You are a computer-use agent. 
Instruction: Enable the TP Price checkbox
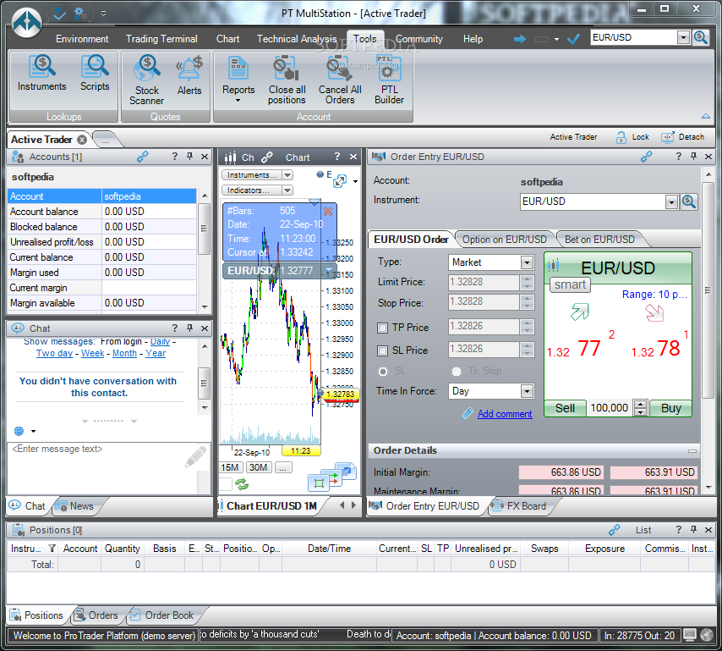[382, 328]
